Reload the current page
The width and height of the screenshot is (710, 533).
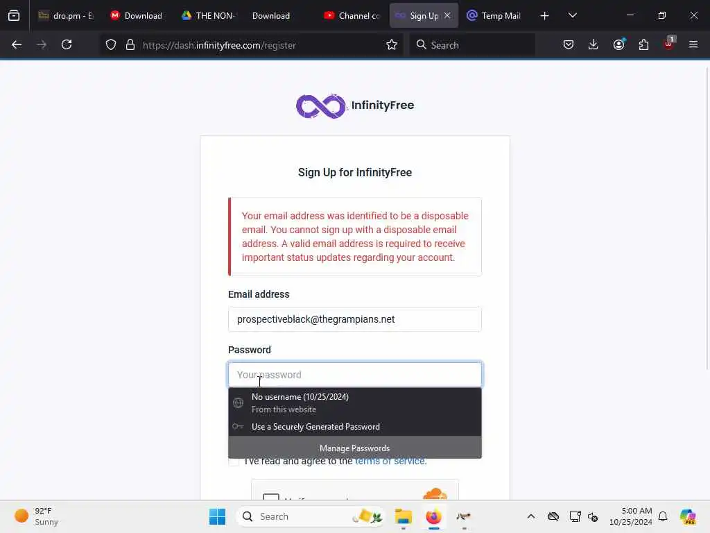tap(67, 44)
